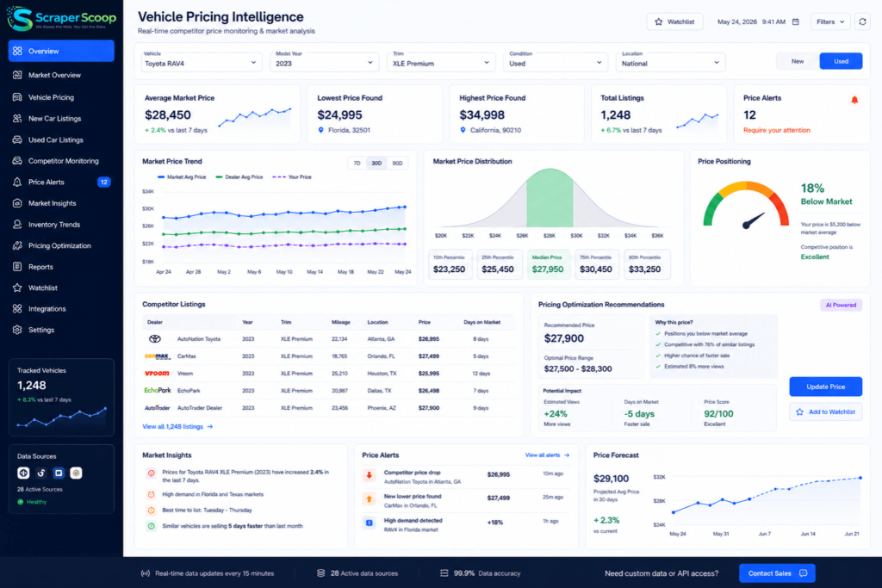Toggle the Market Avg Price legend series
Viewport: 882px width, 588px height.
182,177
